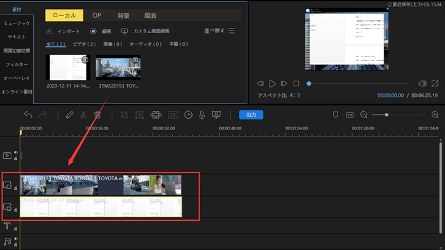Open the オーバーレイ sidebar section
Screen dimensions: 445x250
(x=17, y=78)
